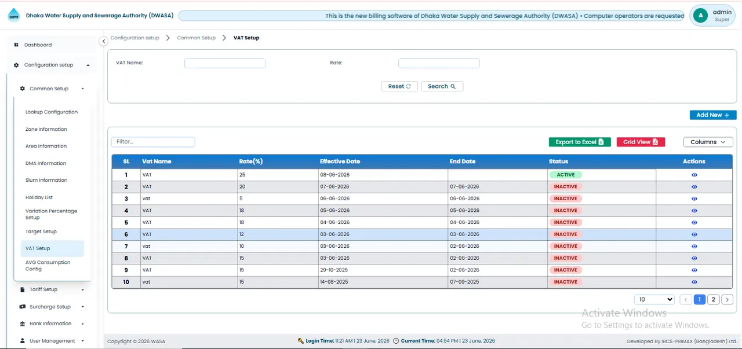The width and height of the screenshot is (742, 349).
Task: Expand User Management section
Action: point(52,341)
